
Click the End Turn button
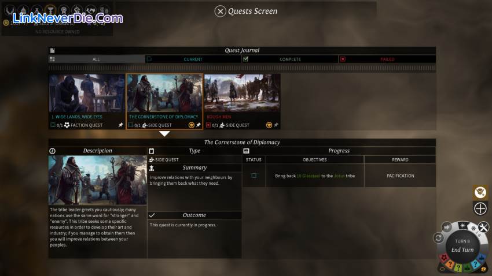coord(462,247)
